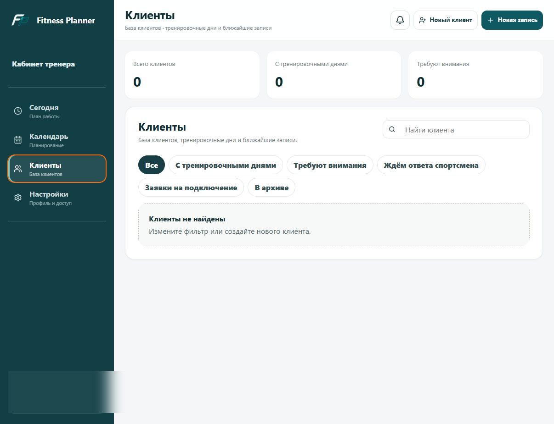This screenshot has width=554, height=424.
Task: Click the clock icon beside Сегодня
Action: pos(18,111)
